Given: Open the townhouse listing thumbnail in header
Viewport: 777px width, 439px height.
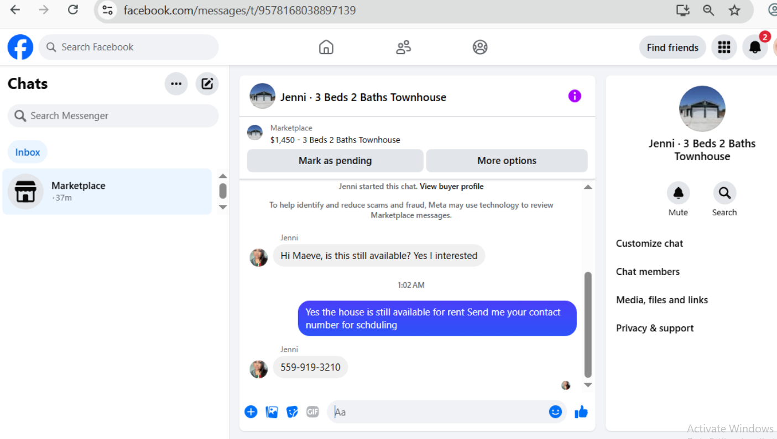Looking at the screenshot, I should coord(263,96).
